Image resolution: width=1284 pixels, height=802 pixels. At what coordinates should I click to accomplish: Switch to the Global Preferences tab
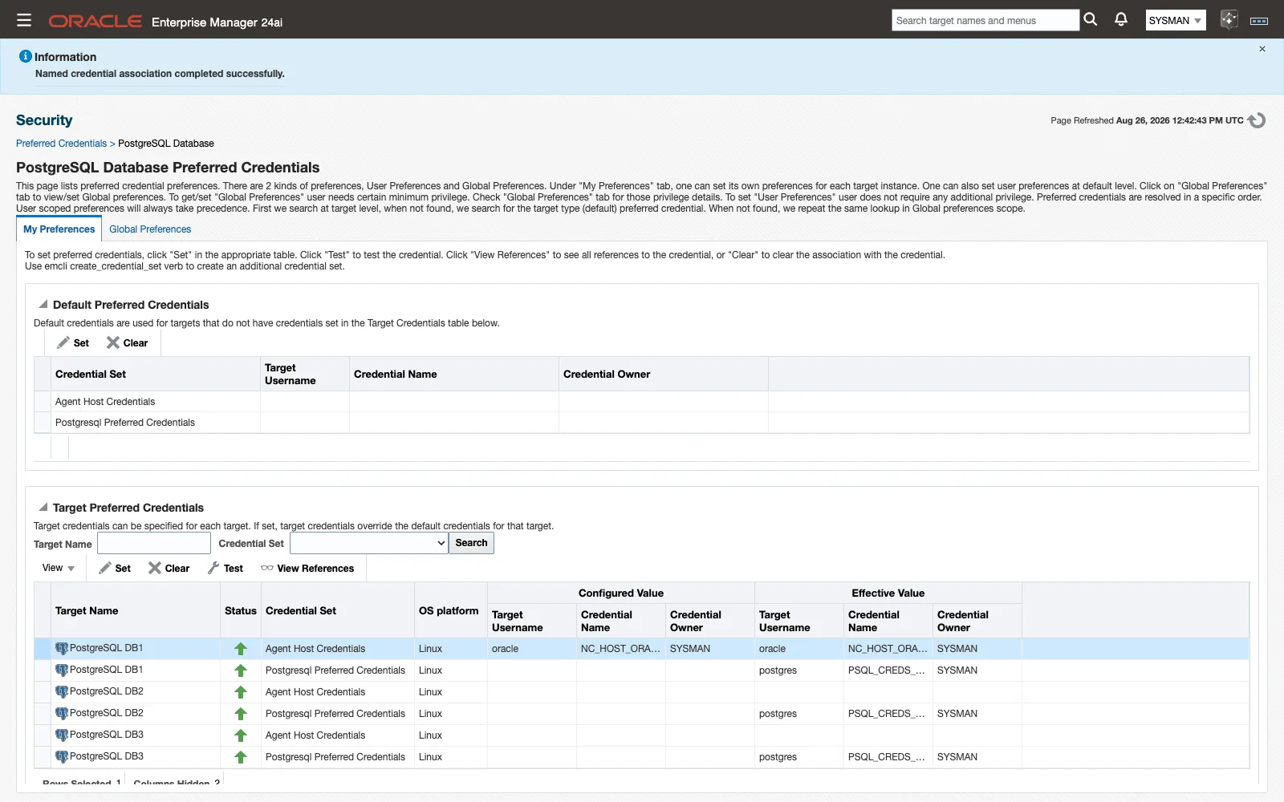click(150, 229)
